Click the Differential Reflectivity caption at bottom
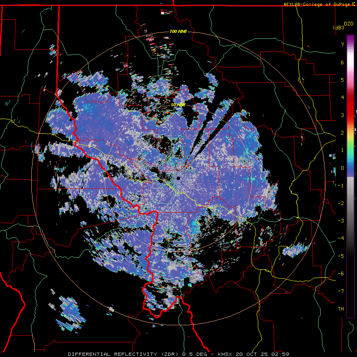 pyautogui.click(x=178, y=354)
